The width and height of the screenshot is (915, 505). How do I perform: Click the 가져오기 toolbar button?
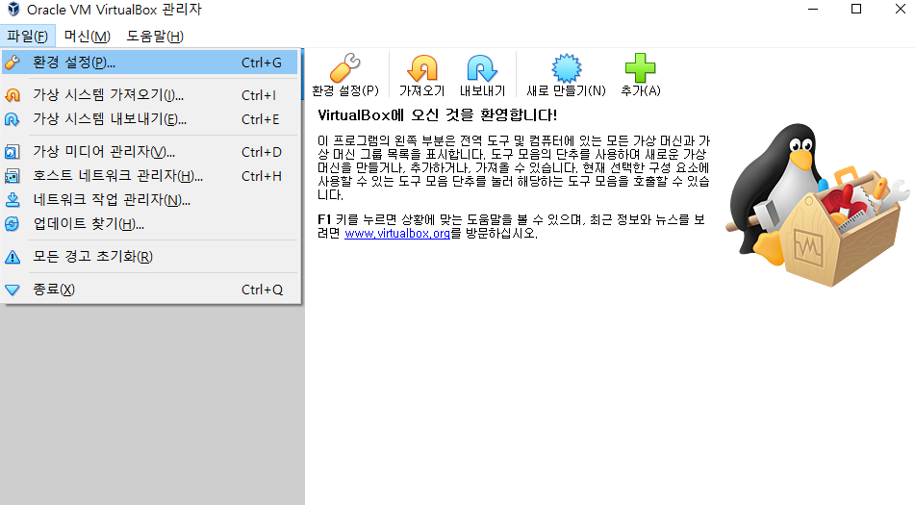tap(422, 75)
